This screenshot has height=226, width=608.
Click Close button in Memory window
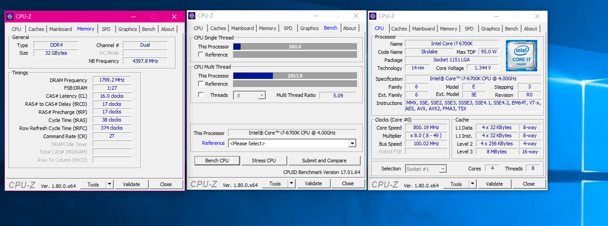click(x=166, y=184)
